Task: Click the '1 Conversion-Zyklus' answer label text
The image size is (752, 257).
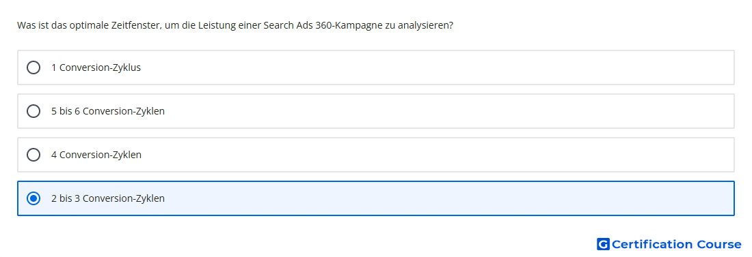Action: pyautogui.click(x=96, y=67)
